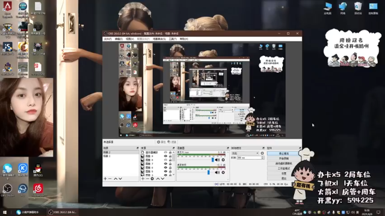Viewport: 385px width, 216px height.
Task: Open the 文件(F) menu
Action: click(x=108, y=39)
